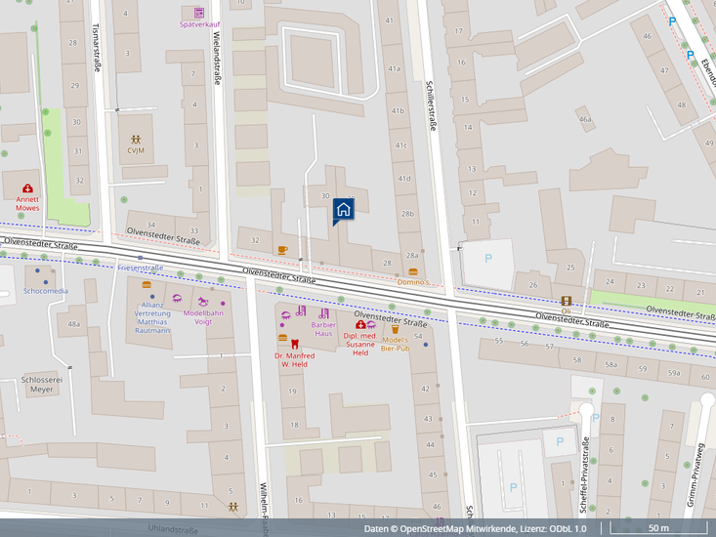Open the ODbL 1.0 license link

pyautogui.click(x=566, y=528)
